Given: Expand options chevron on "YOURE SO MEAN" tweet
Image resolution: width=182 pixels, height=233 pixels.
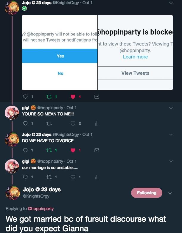Looking at the screenshot, I should (x=171, y=108).
